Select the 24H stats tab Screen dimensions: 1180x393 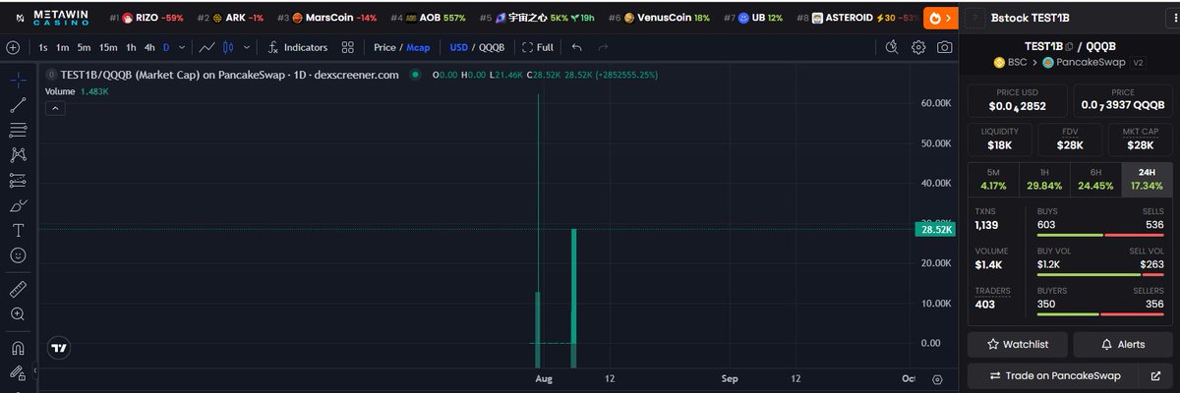pos(1147,179)
